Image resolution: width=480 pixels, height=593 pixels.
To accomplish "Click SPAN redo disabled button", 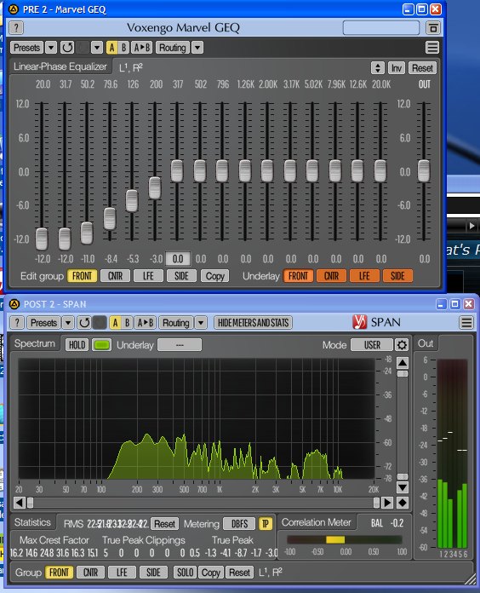I will click(x=100, y=323).
